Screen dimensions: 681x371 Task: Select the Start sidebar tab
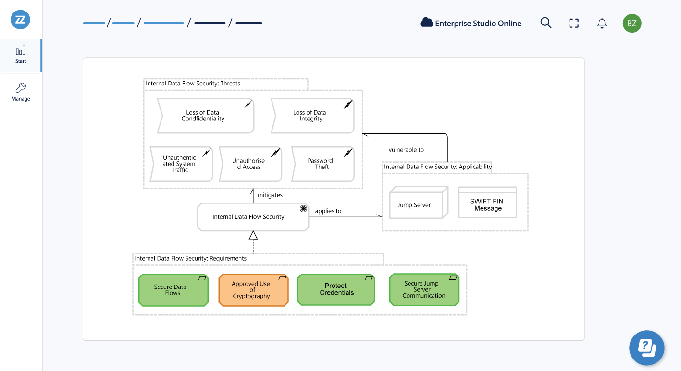21,55
